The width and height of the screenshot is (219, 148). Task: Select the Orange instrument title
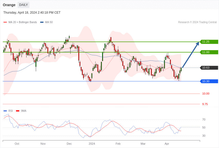coord(9,5)
